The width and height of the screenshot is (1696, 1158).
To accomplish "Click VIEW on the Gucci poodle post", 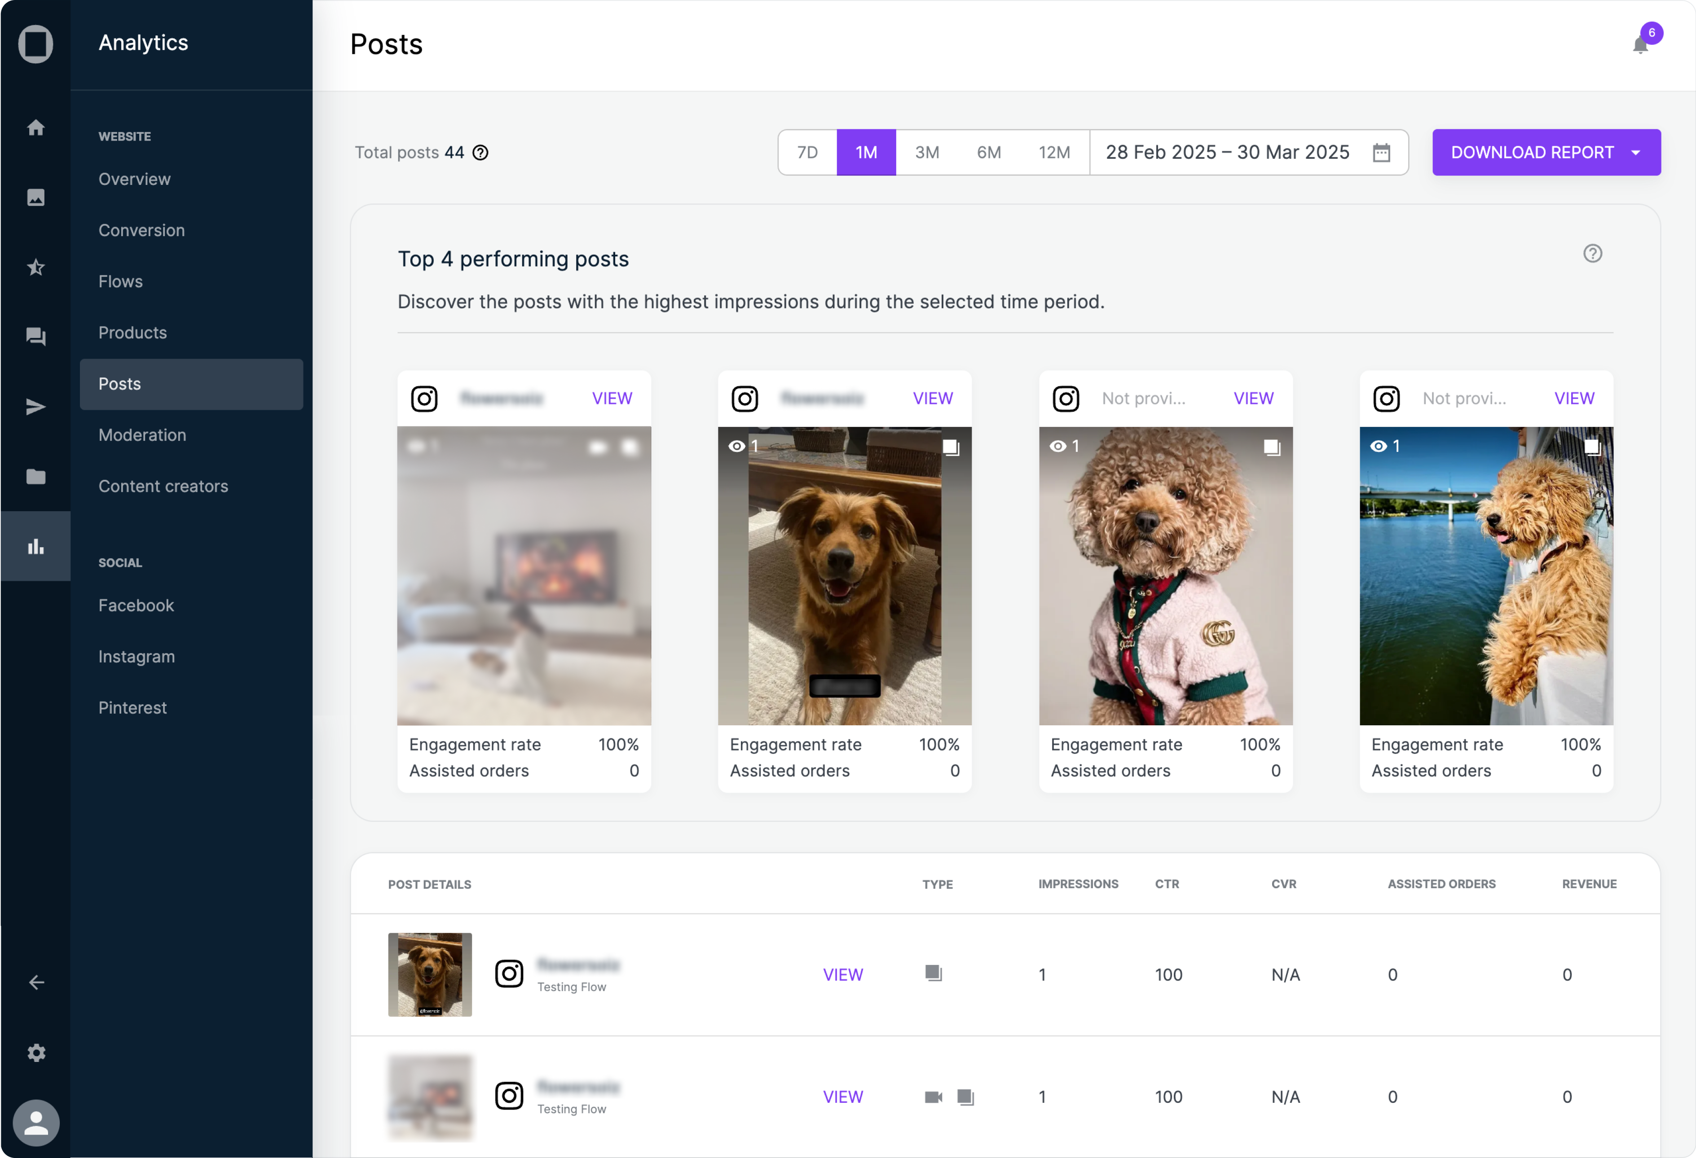I will [1253, 399].
